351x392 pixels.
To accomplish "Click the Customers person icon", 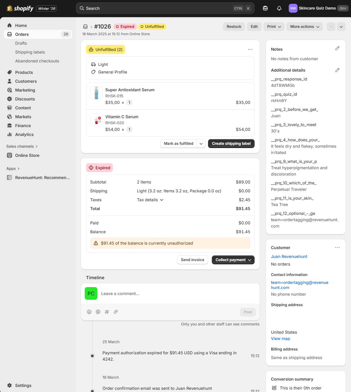I will coord(9,81).
